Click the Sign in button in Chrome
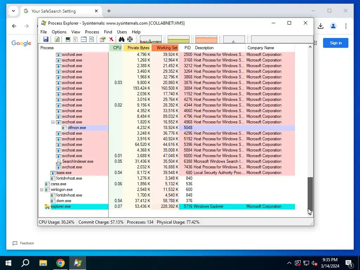 pos(336,43)
